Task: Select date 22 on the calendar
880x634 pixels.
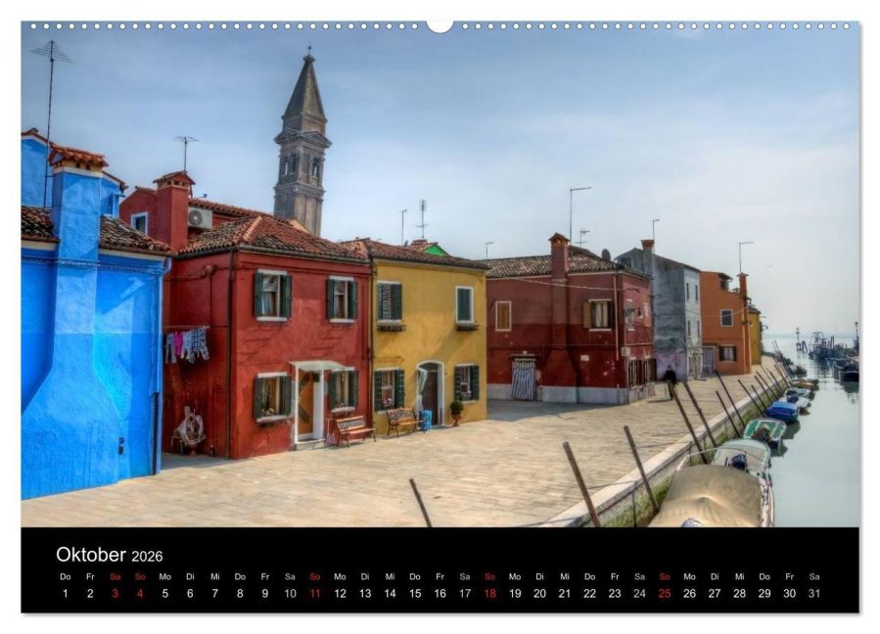Action: (x=589, y=593)
